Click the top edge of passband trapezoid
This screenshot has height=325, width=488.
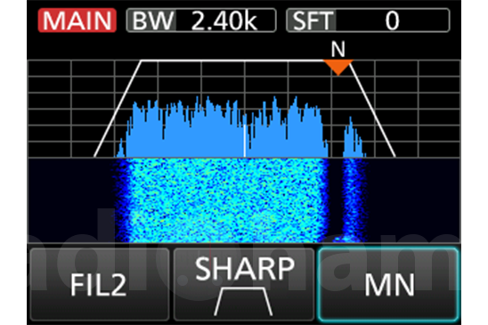pyautogui.click(x=232, y=61)
